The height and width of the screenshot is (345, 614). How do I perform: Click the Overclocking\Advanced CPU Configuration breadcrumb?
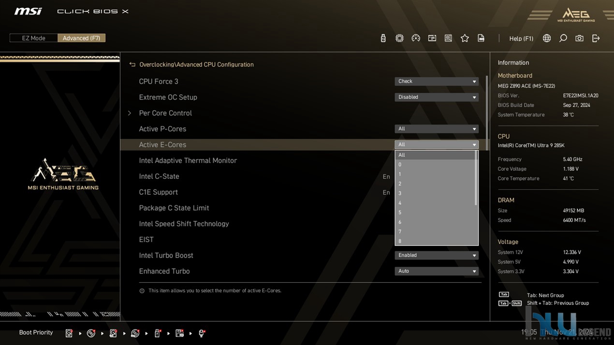click(x=196, y=64)
